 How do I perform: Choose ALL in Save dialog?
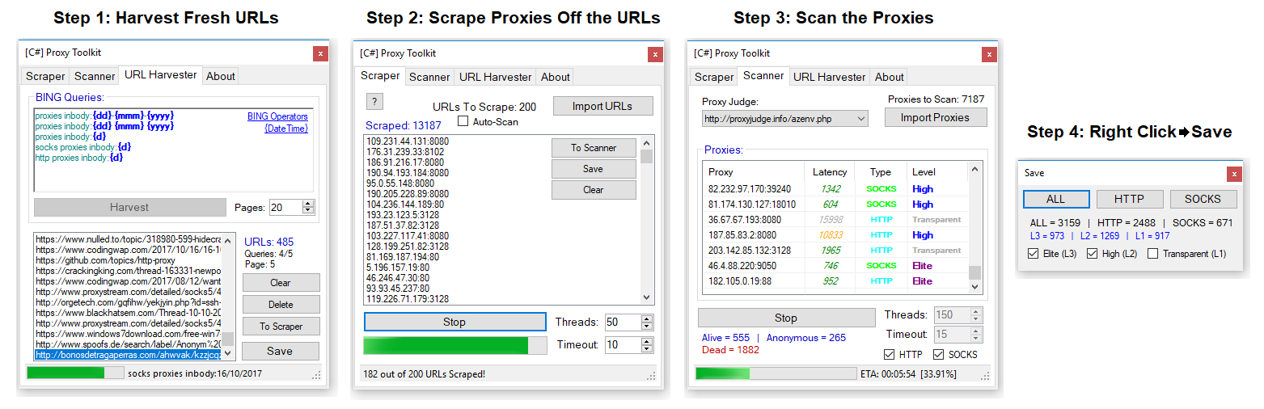(1055, 199)
